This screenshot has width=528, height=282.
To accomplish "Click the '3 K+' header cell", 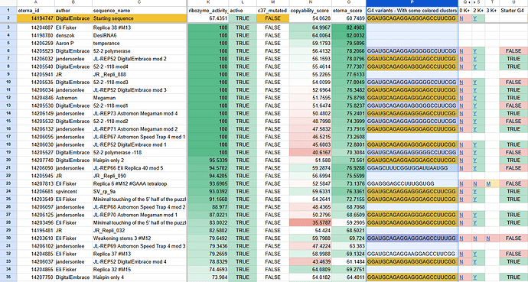I will point(491,11).
